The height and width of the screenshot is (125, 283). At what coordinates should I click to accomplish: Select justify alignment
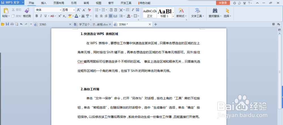click(110, 16)
